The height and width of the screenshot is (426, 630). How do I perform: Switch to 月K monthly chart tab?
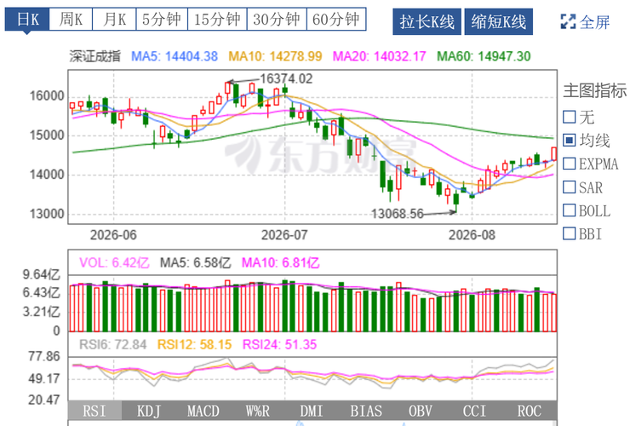coord(115,19)
